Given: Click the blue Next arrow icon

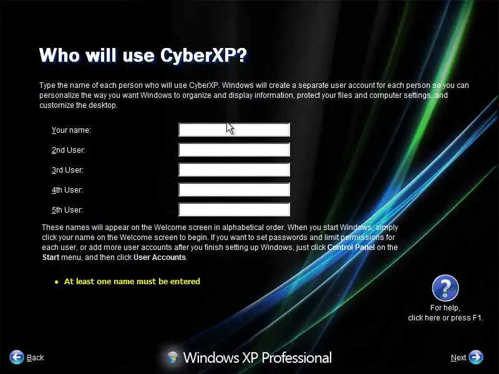Looking at the screenshot, I should [476, 357].
